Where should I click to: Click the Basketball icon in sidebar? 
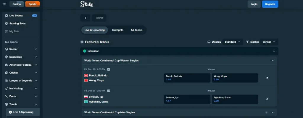point(7,57)
